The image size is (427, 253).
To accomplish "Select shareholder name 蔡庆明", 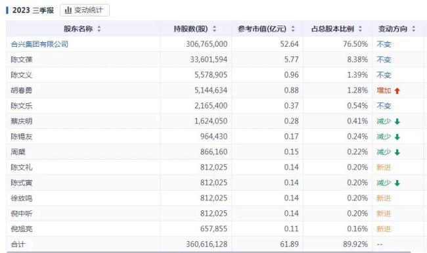I will (22, 121).
